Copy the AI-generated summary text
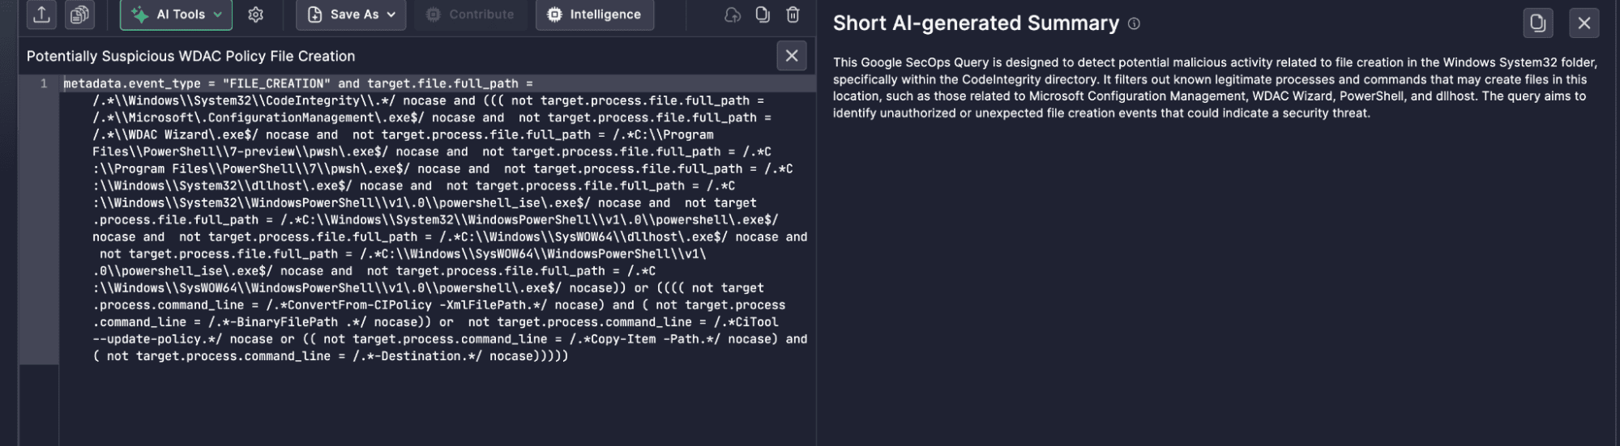Image resolution: width=1620 pixels, height=446 pixels. [x=1537, y=23]
